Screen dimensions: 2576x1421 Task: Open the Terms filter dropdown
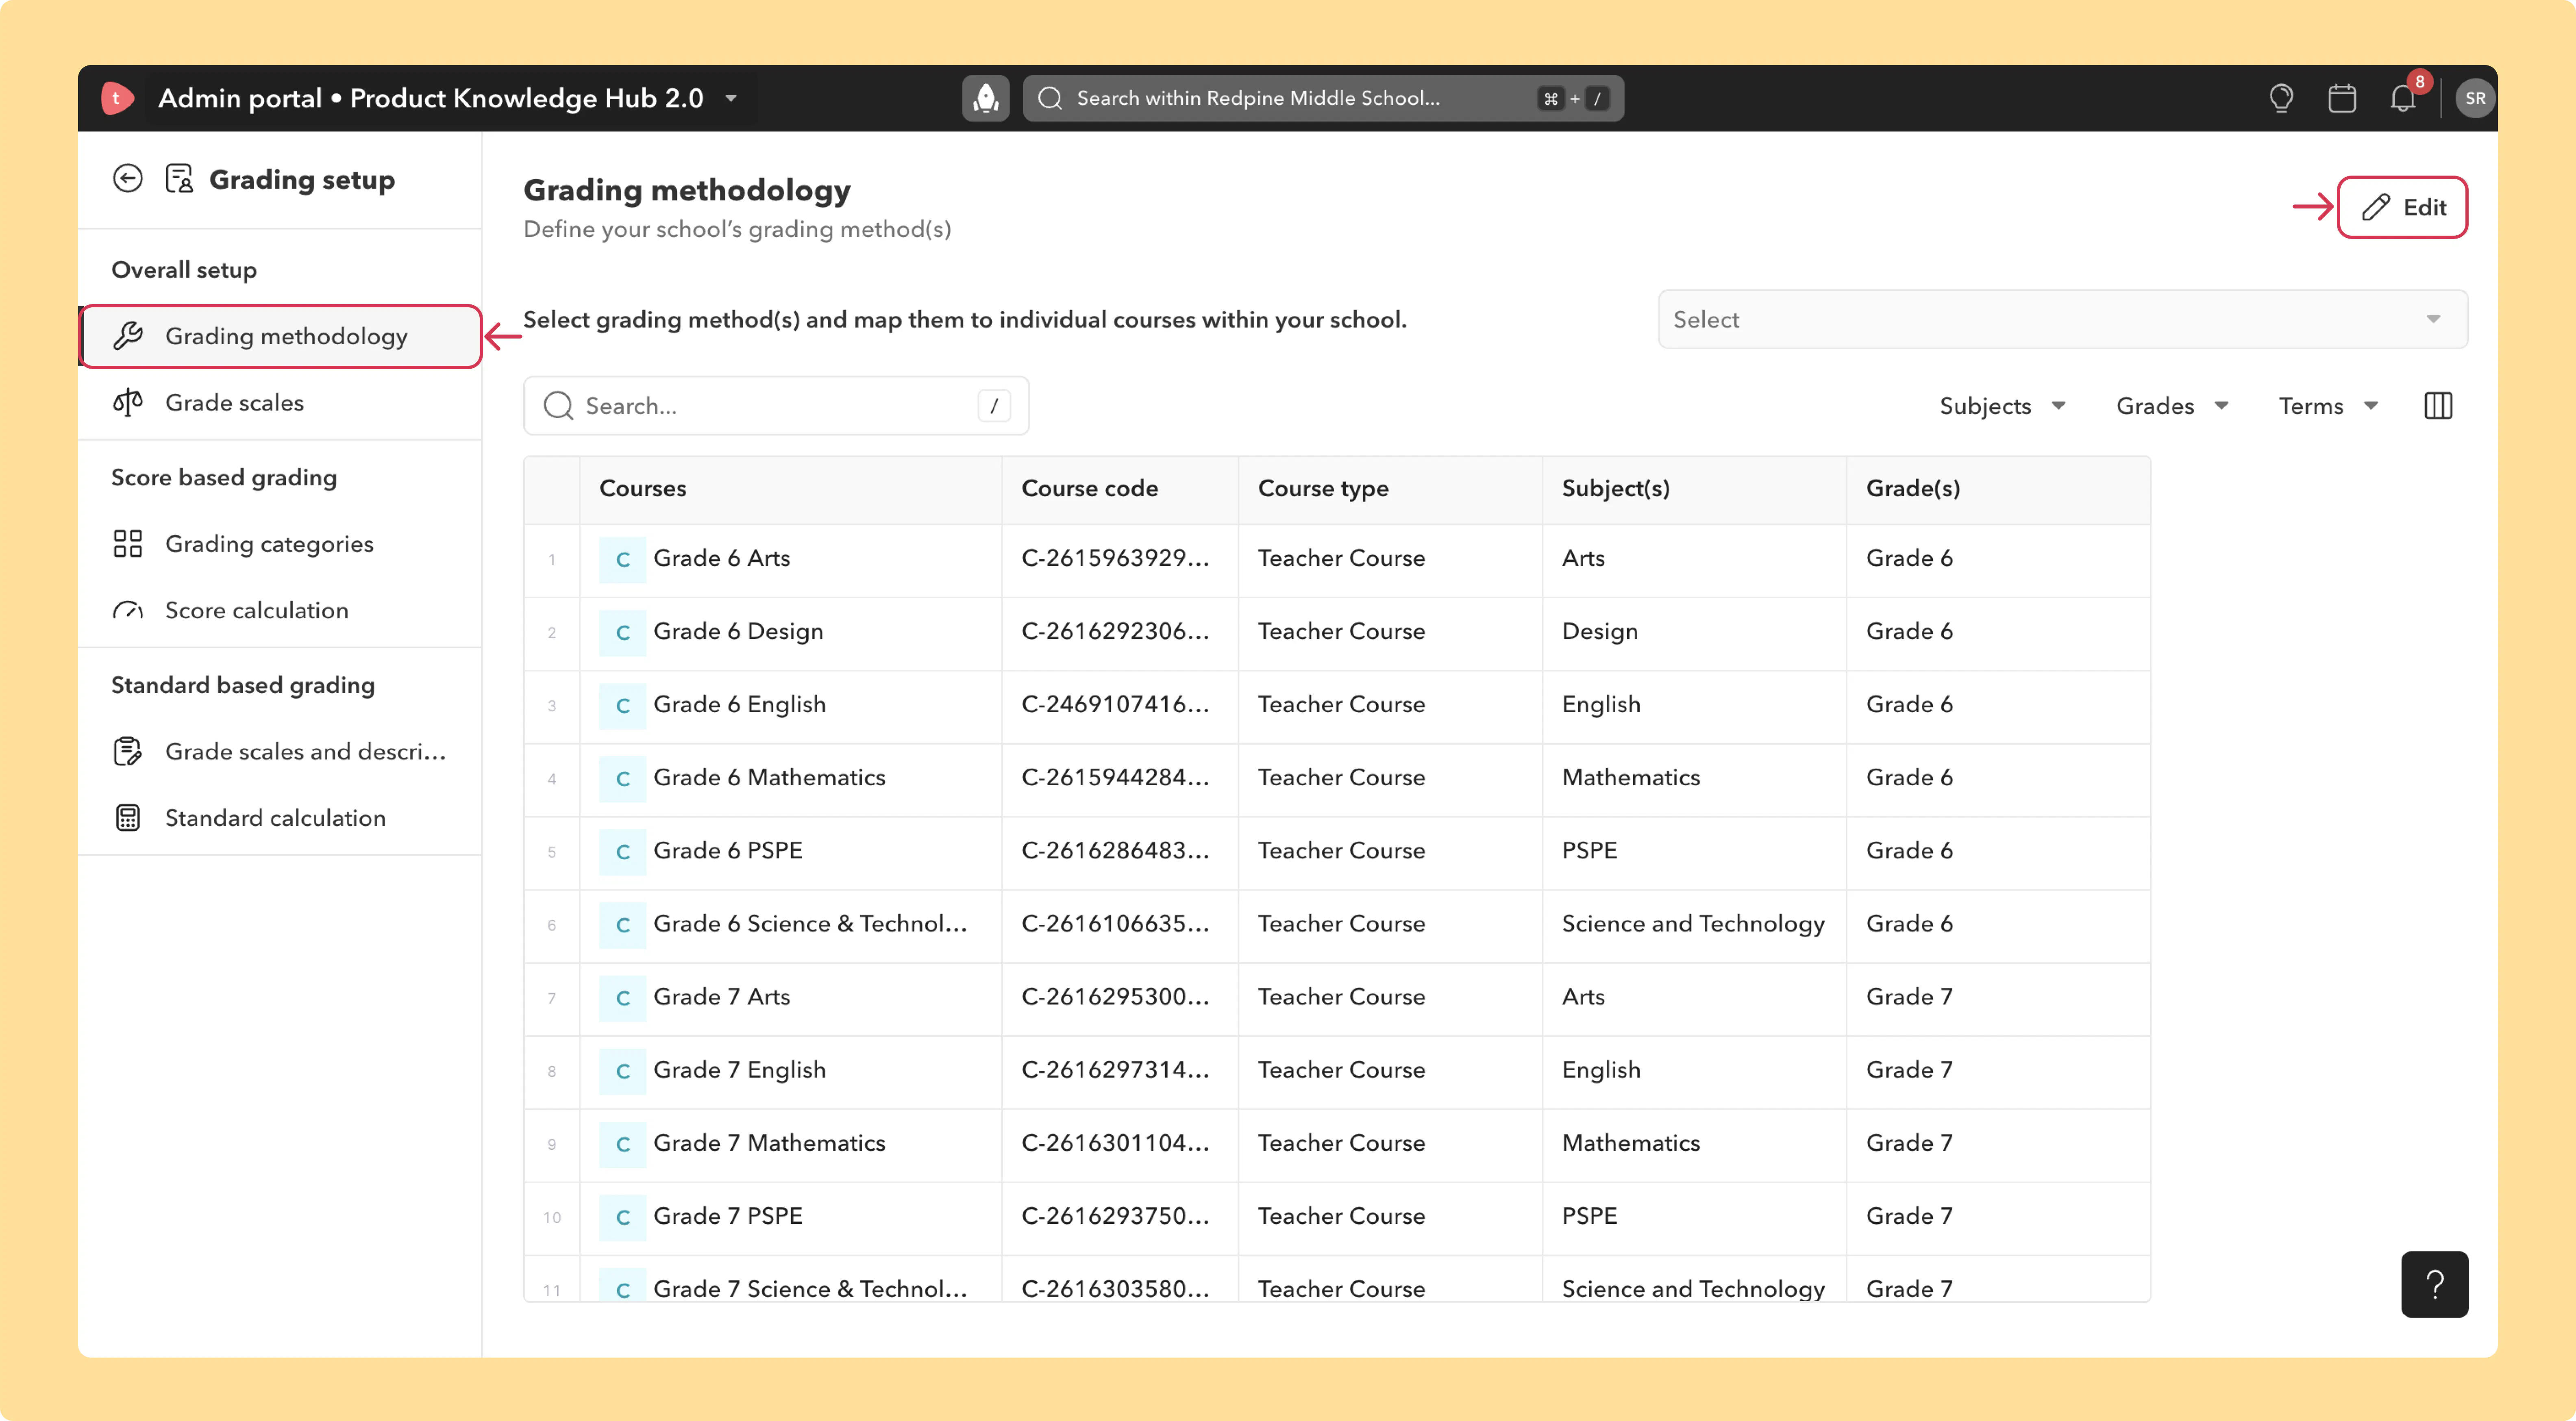[2329, 406]
